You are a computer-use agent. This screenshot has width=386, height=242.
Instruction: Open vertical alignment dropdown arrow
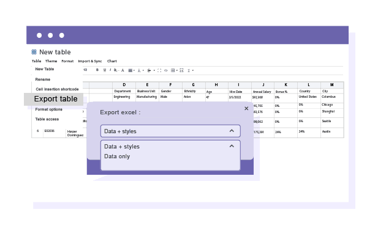click(143, 71)
